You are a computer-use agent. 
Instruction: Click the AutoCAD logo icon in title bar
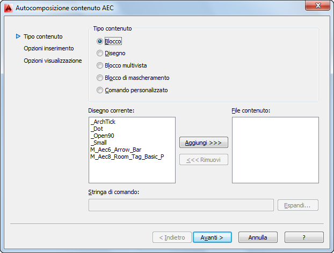click(8, 8)
